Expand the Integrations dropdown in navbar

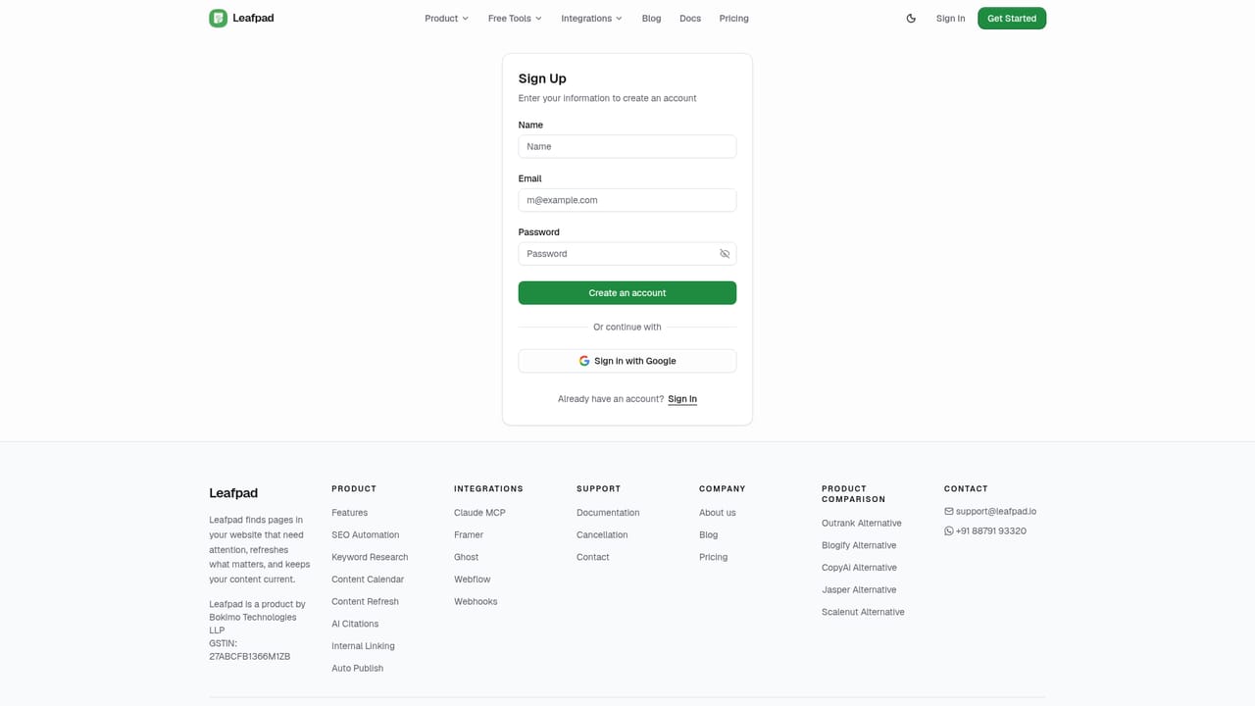point(591,19)
